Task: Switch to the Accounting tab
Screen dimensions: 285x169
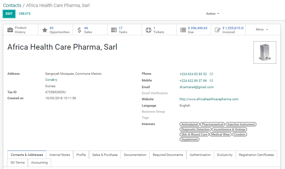Action: [x=39, y=163]
